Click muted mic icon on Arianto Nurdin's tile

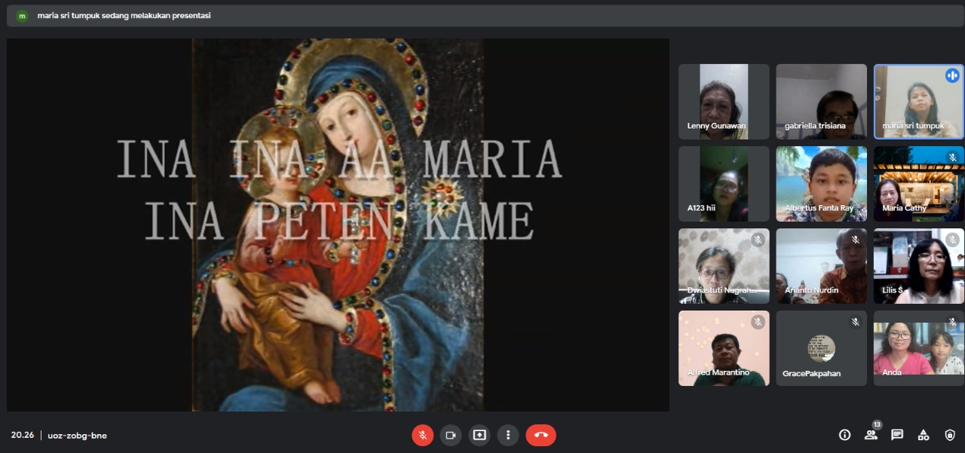click(855, 240)
